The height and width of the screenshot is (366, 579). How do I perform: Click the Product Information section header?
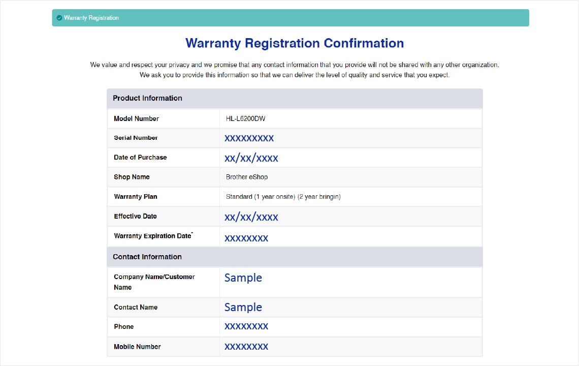[147, 98]
